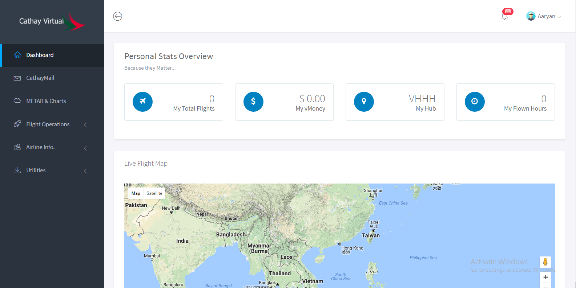The width and height of the screenshot is (576, 288).
Task: Select Utilities menu item
Action: (x=52, y=170)
